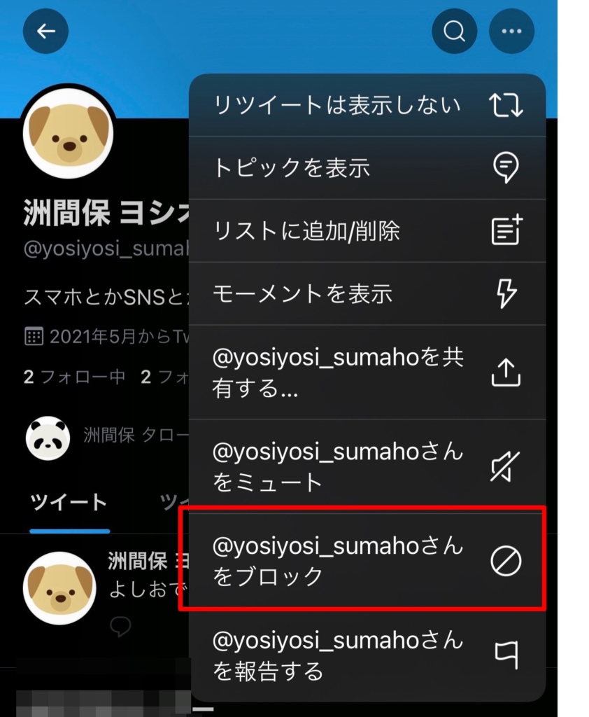This screenshot has height=717, width=589.
Task: Select @yosiyosi_sumahoさんを報告する
Action: pyautogui.click(x=367, y=655)
